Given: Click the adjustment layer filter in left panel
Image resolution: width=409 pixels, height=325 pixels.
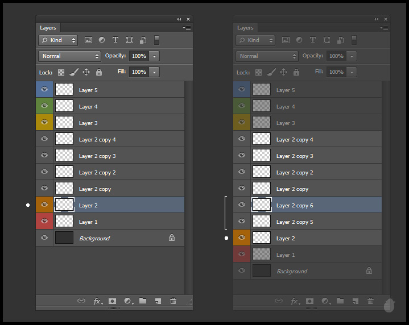Looking at the screenshot, I should pos(102,40).
